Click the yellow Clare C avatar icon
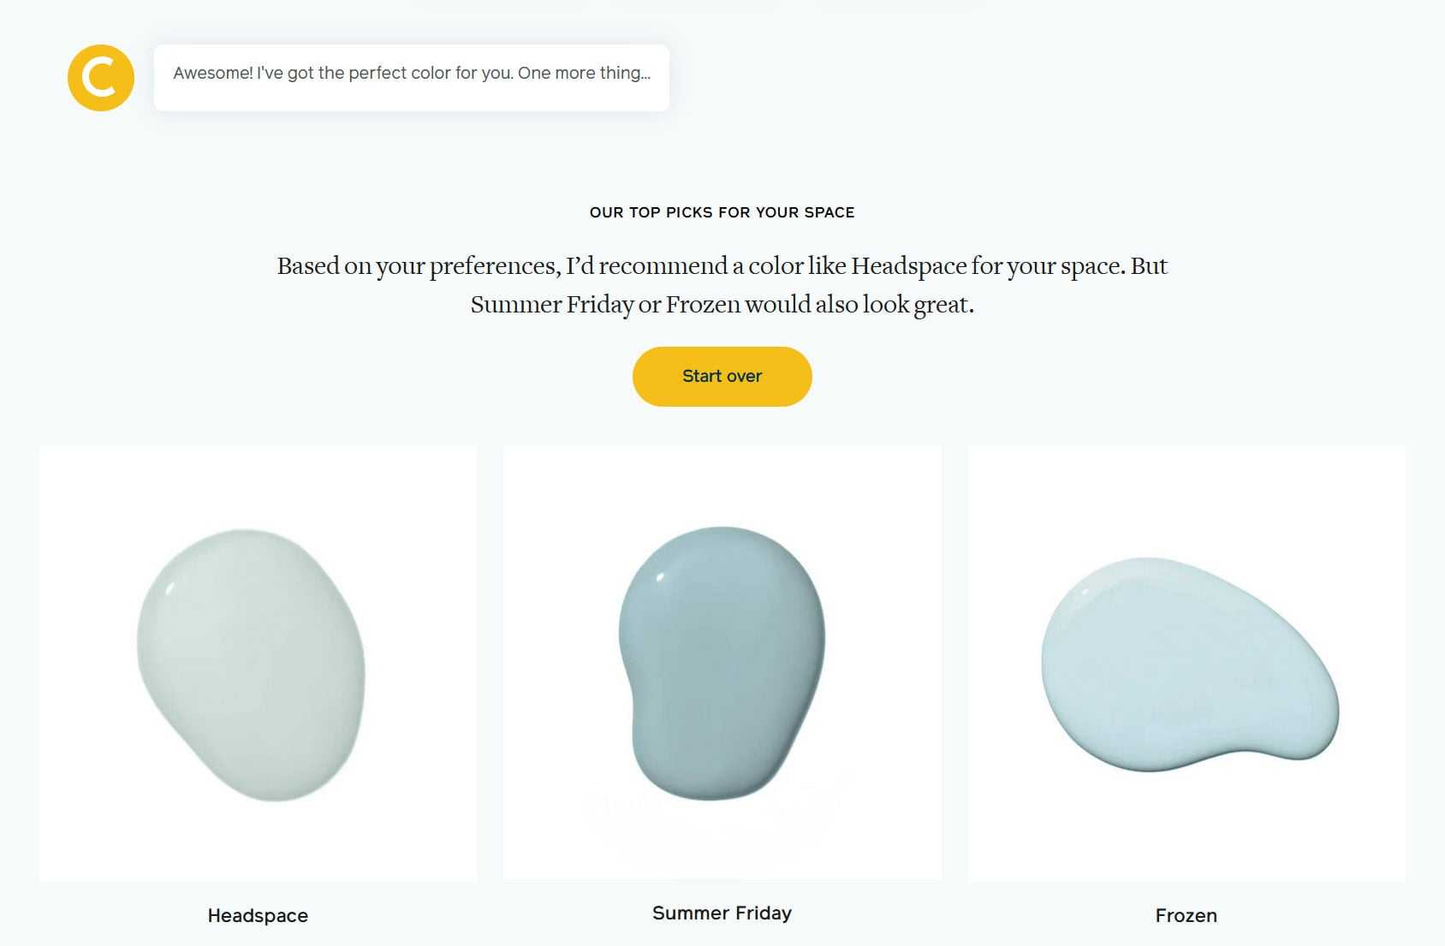The height and width of the screenshot is (946, 1445). (101, 78)
